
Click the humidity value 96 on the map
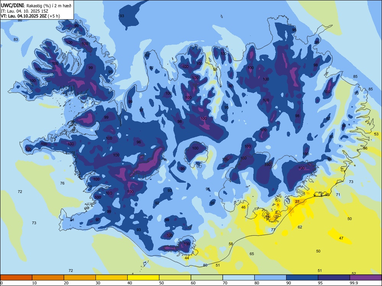pos(139,142)
